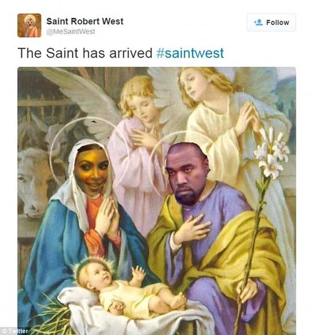This screenshot has width=314, height=335.
Task: Click the © Twitter watermark in the image corner
Action: 14,331
